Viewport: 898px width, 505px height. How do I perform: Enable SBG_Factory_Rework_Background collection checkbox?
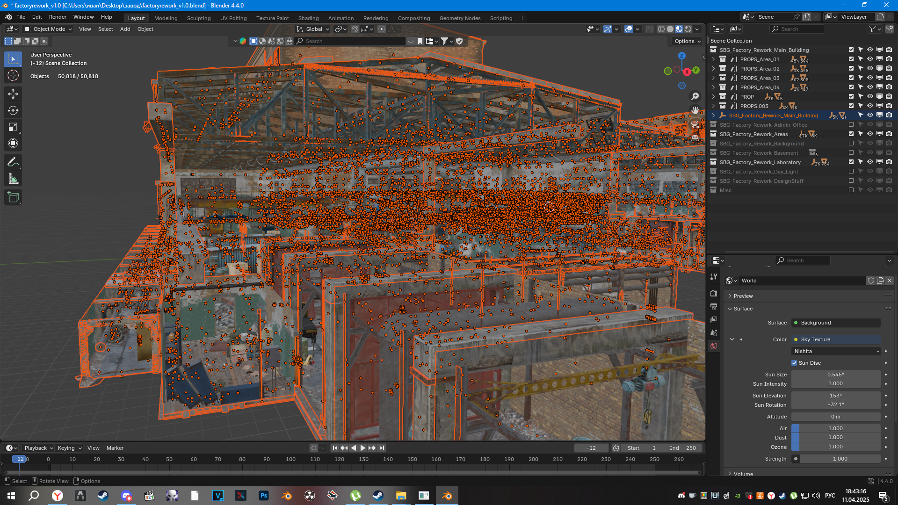point(851,144)
